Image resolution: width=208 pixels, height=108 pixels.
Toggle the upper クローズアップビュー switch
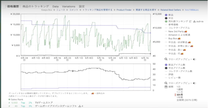click(194, 59)
